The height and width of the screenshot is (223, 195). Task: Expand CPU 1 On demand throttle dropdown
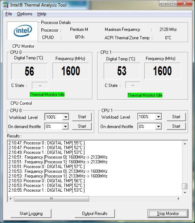(x=158, y=126)
